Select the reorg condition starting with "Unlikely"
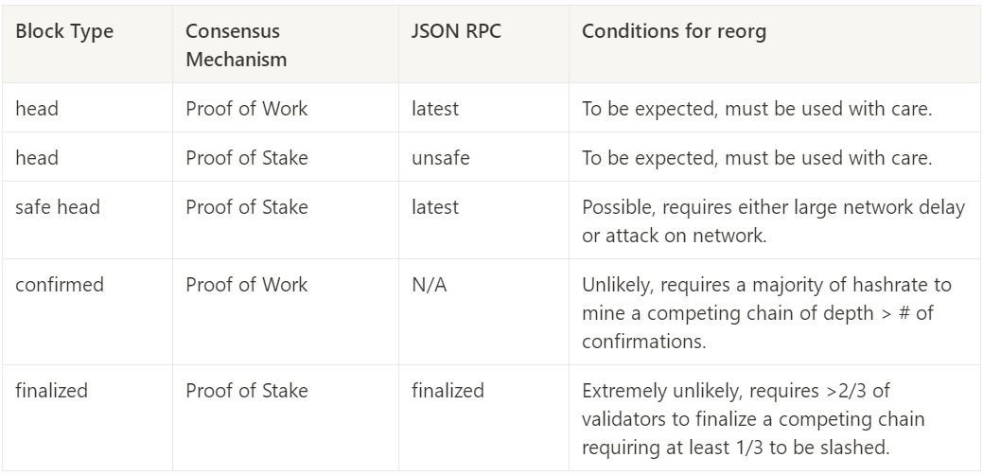983x475 pixels. pyautogui.click(x=766, y=312)
